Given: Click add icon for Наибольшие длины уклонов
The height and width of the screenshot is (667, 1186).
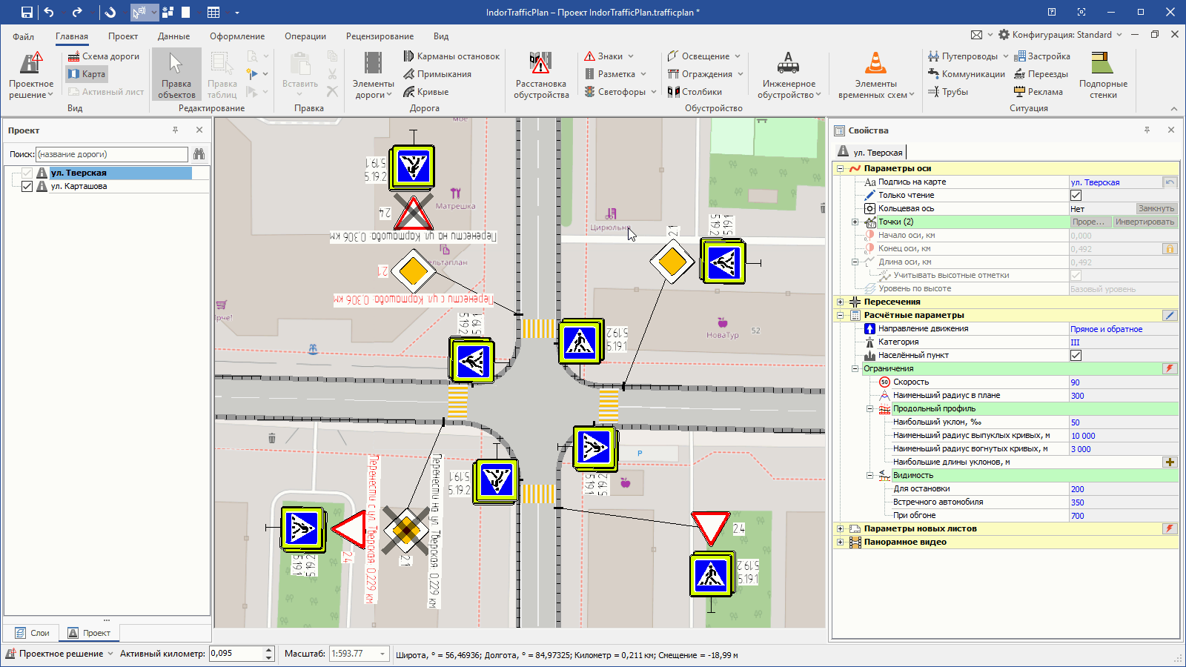Looking at the screenshot, I should click(1170, 462).
